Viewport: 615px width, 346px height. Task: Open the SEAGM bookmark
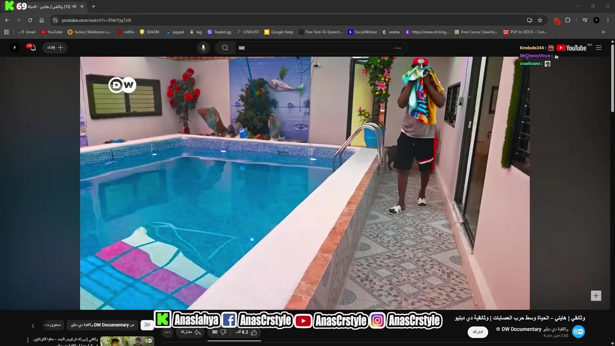tap(149, 32)
